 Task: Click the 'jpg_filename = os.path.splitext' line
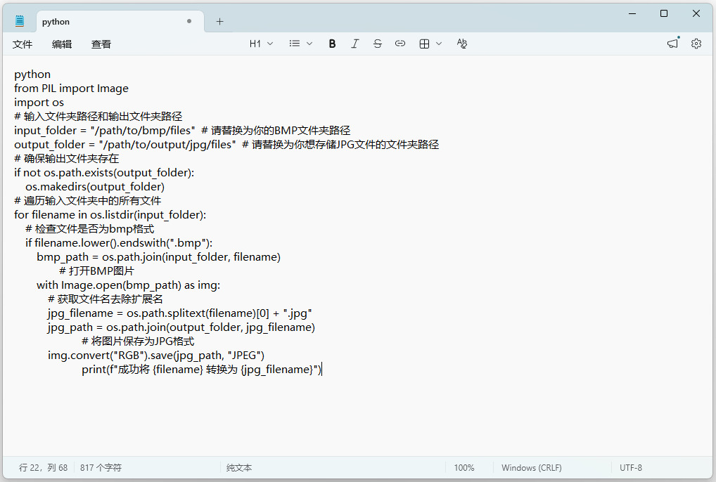click(x=180, y=314)
